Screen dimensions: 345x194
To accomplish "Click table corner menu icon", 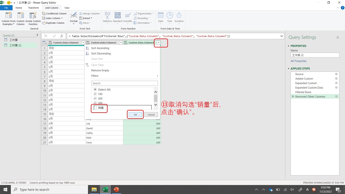I will (44, 43).
